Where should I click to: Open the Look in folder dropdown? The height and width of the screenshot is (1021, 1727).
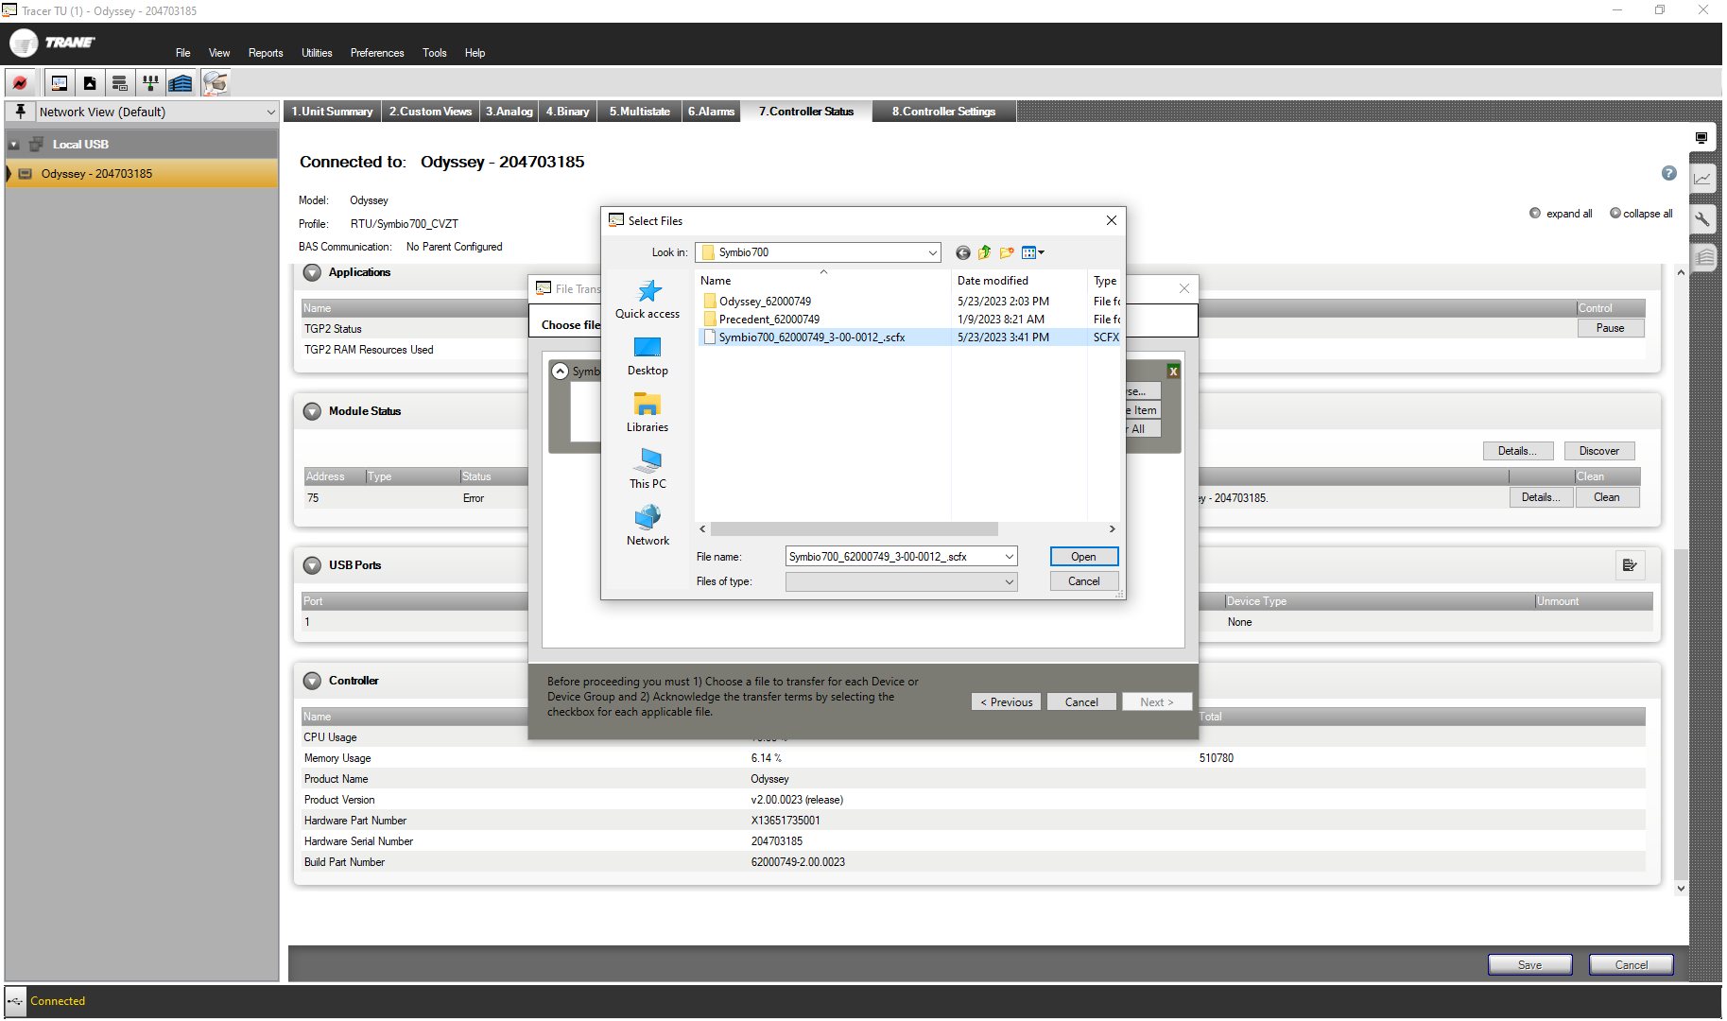932,252
